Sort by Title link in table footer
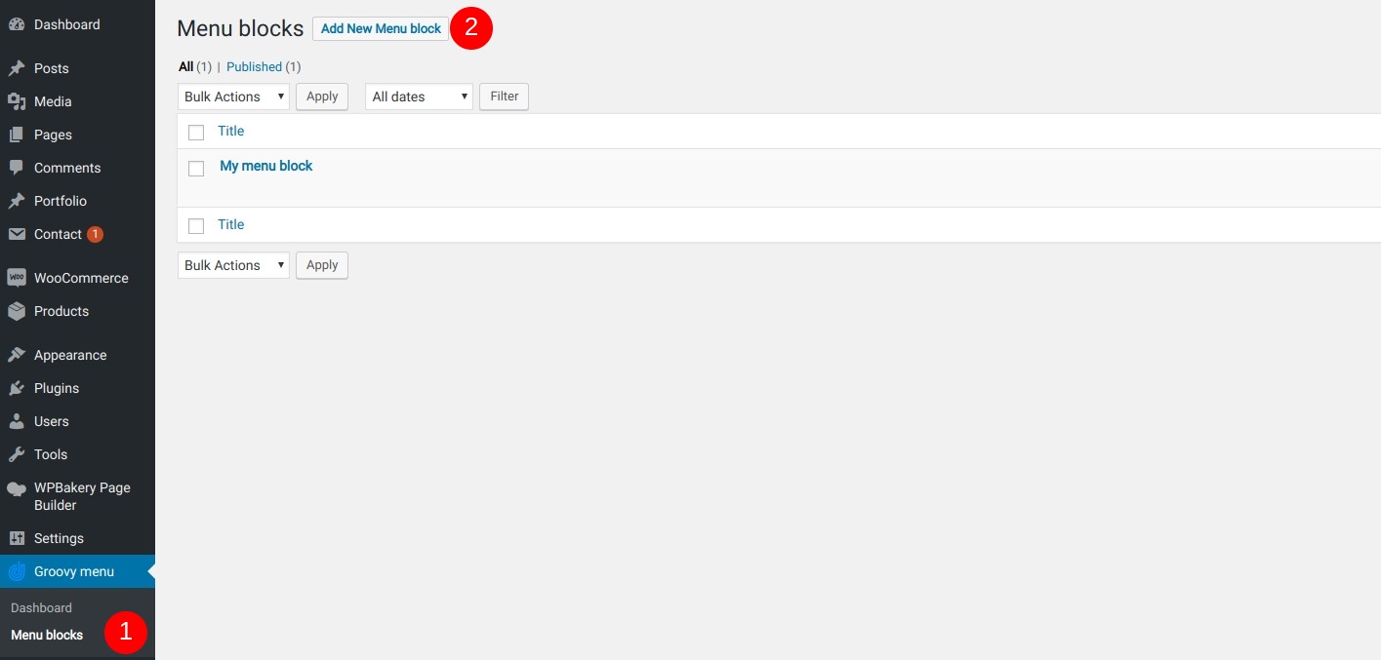This screenshot has height=660, width=1381. 231,224
